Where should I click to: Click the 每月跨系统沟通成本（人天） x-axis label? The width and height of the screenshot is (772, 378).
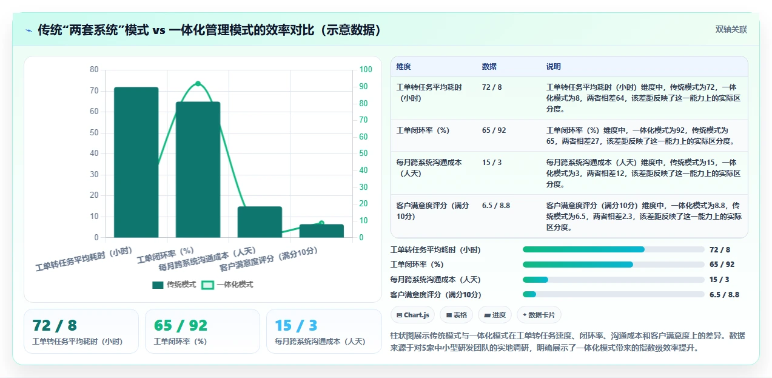click(208, 259)
